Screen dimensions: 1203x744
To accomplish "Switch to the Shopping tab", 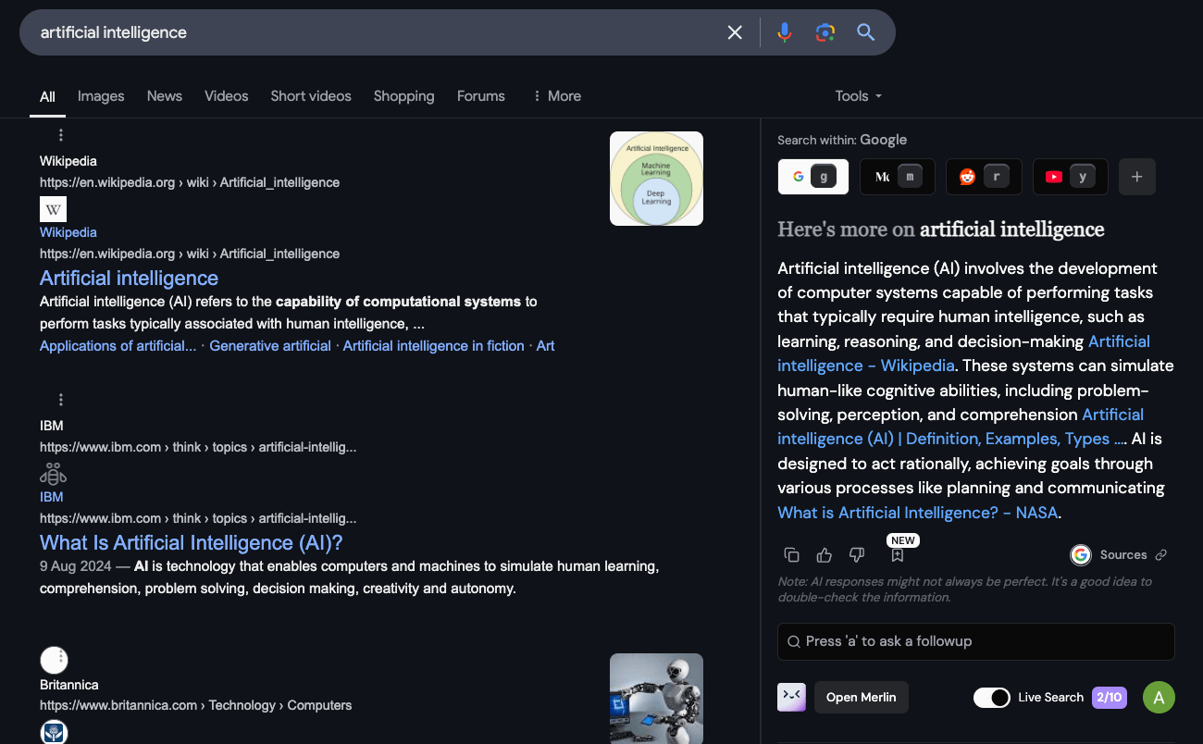I will (404, 96).
